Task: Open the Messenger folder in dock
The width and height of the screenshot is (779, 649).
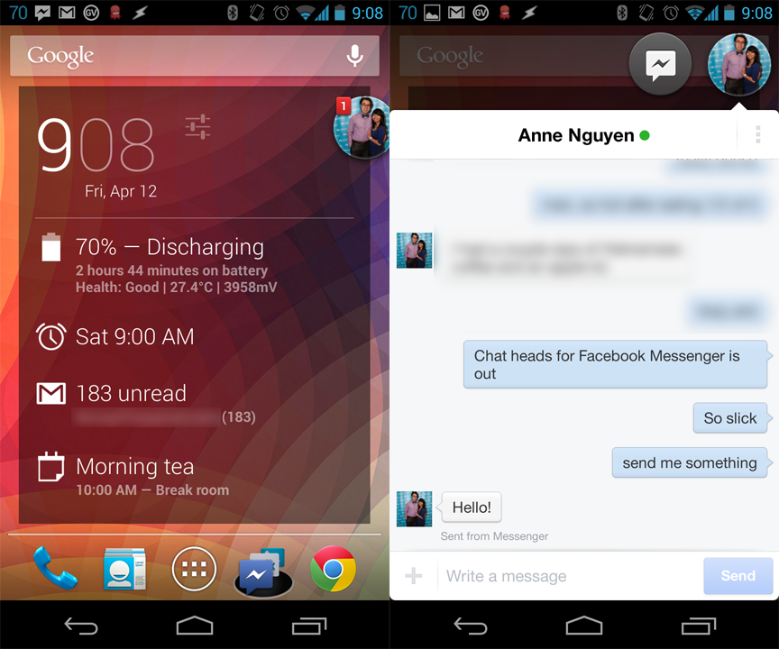Action: 263,571
